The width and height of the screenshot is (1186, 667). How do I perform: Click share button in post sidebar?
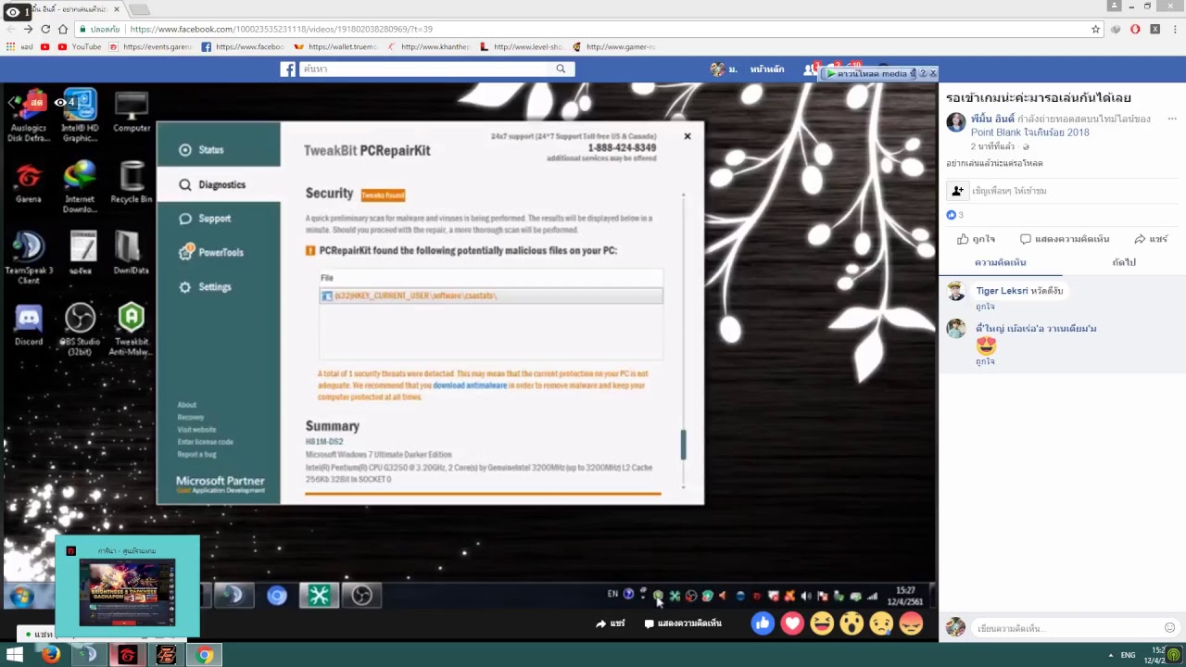pos(1151,239)
